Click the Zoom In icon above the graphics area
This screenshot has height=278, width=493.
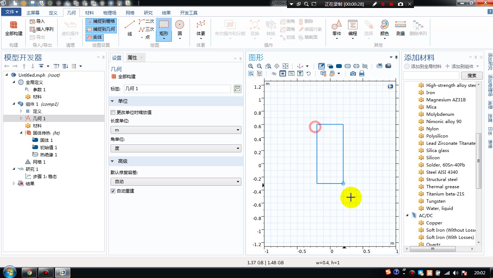251,66
